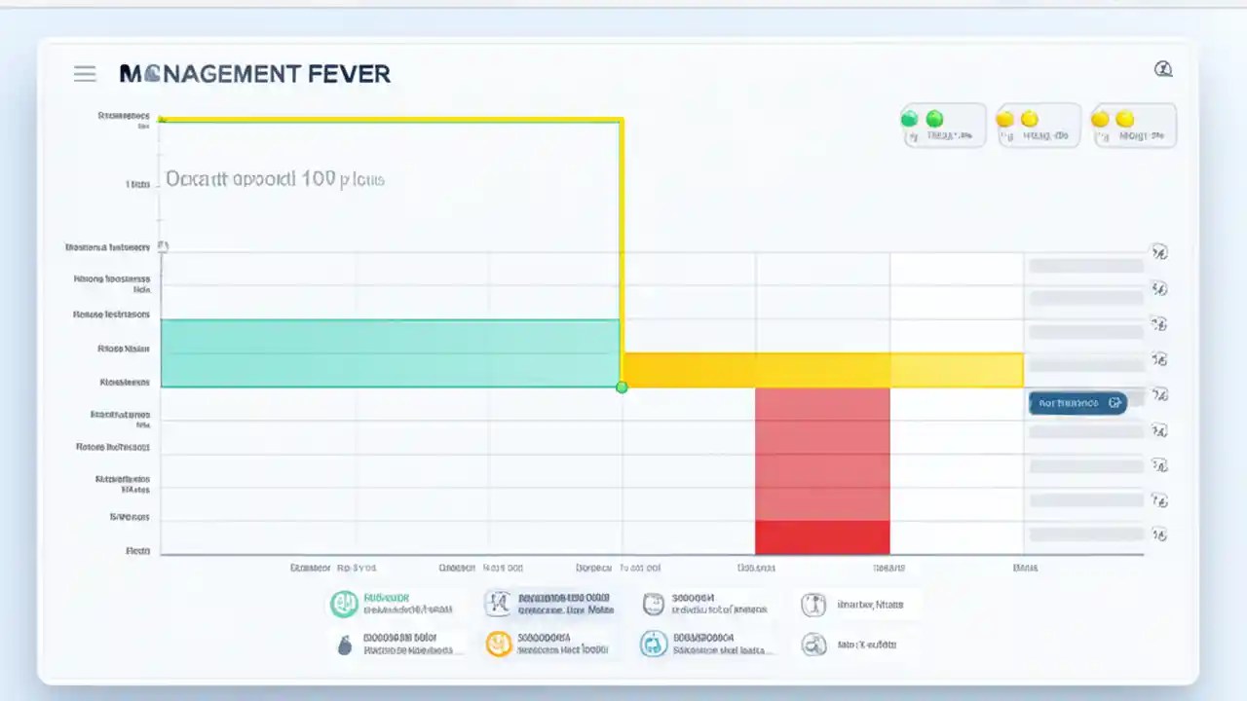Expand the edit control on the bottom chart row
Screen dimensions: 1247x701
pos(1159,535)
